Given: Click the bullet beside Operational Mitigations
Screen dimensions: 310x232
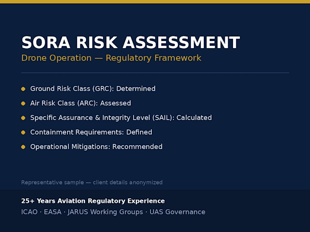Looking at the screenshot, I should pyautogui.click(x=23, y=147).
